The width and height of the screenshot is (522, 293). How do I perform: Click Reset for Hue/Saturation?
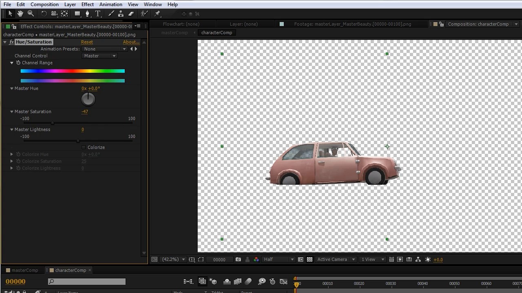pos(87,42)
